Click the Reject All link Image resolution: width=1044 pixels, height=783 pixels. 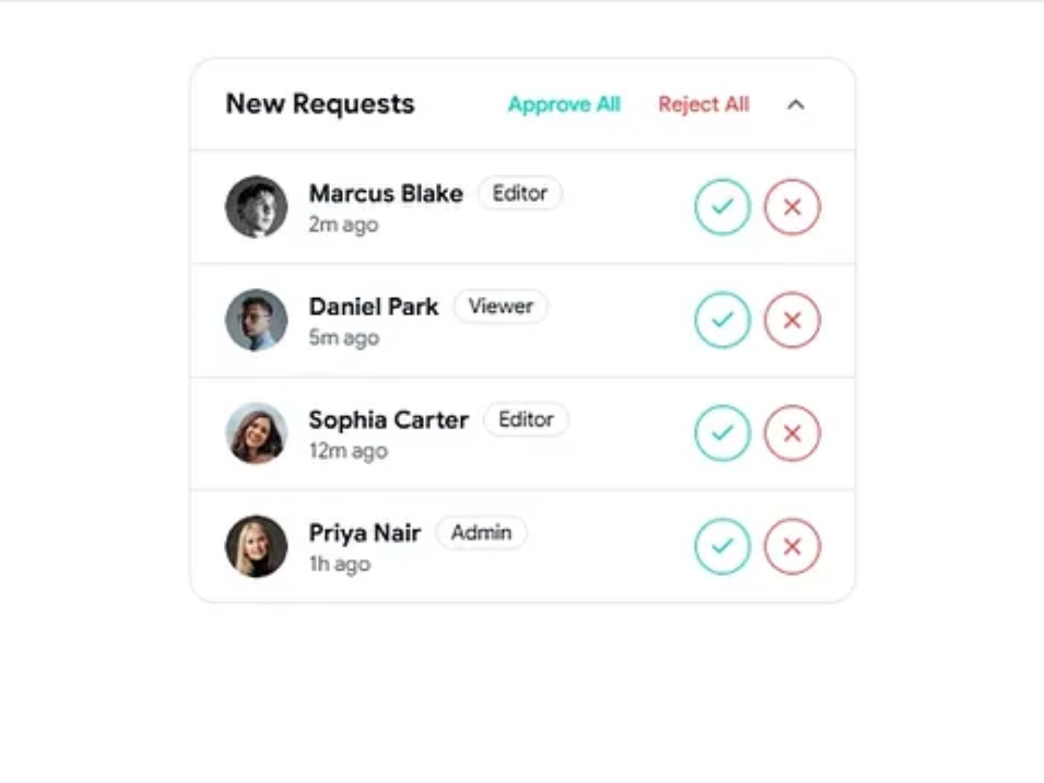tap(703, 104)
